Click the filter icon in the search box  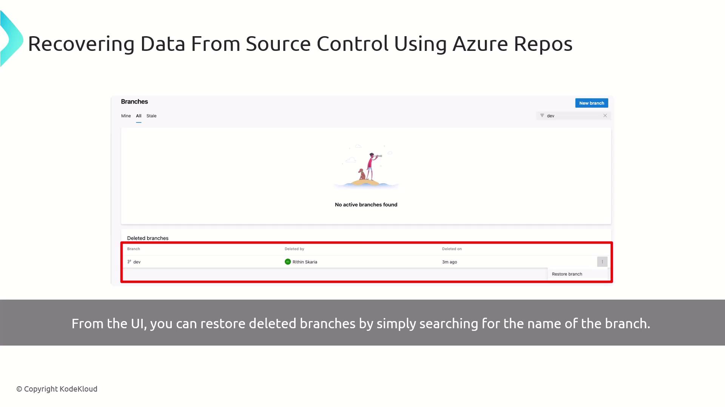point(542,116)
